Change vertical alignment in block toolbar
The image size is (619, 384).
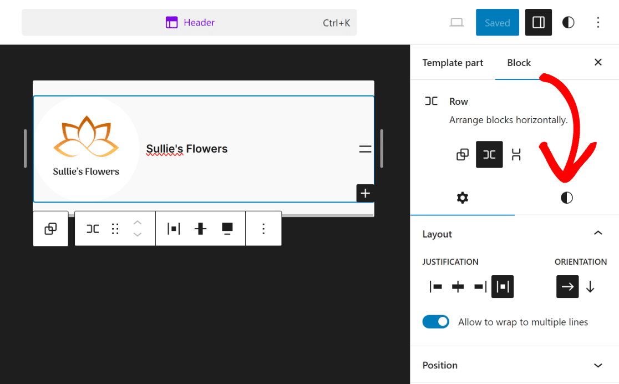click(x=201, y=228)
